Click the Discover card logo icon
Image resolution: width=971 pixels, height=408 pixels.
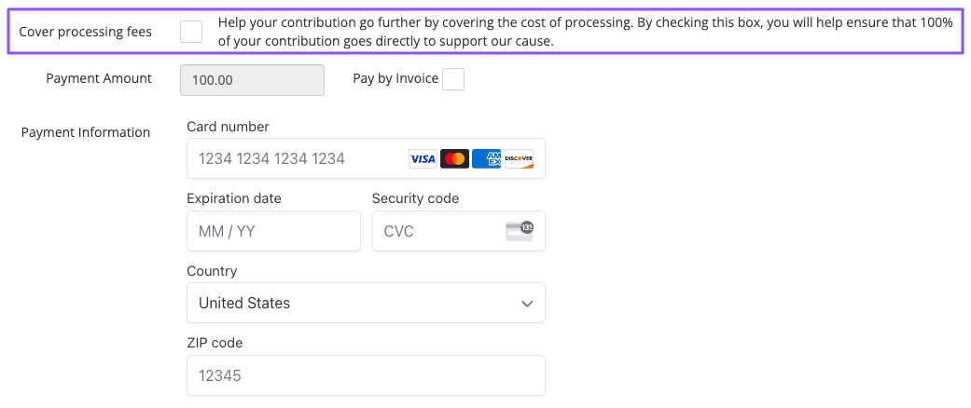tap(519, 159)
